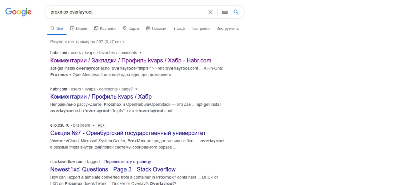Open Комментарии / Профиль kvaps / Хабр result
This screenshot has width=399, height=185.
(101, 96)
